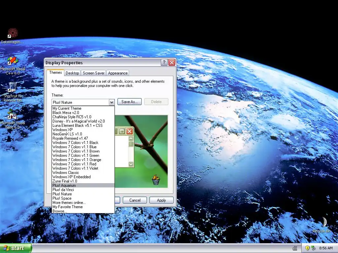Image resolution: width=338 pixels, height=253 pixels.
Task: Select NeoGeniX LS v1.0 theme
Action: coord(83,134)
